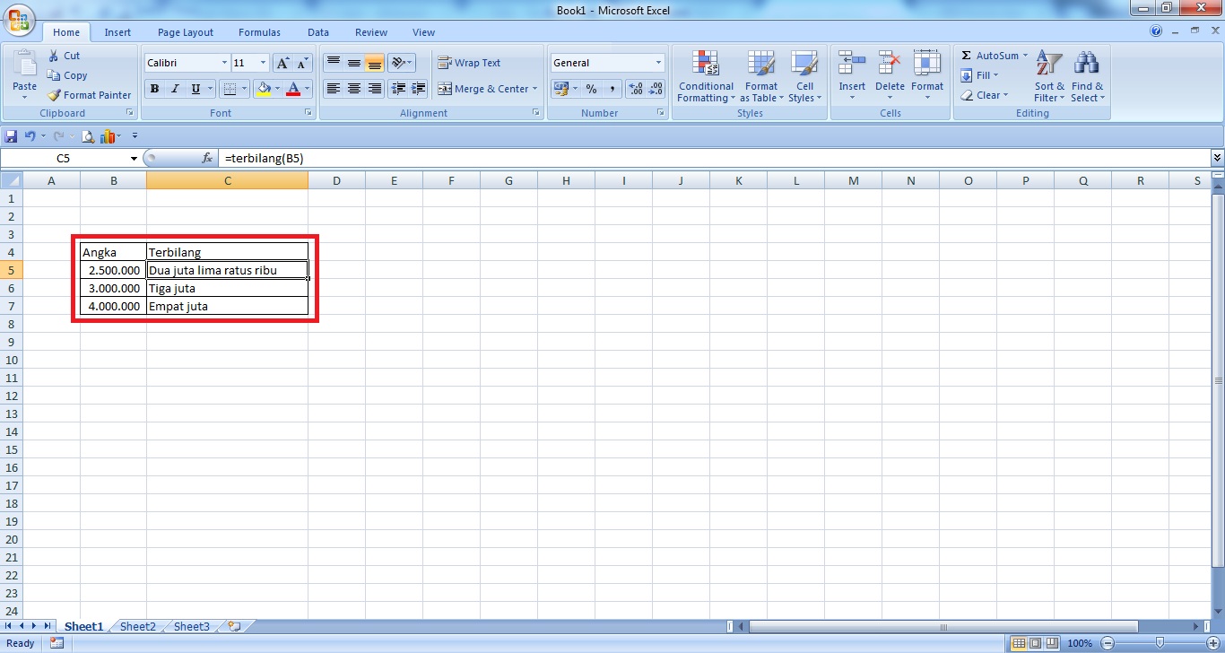1225x653 pixels.
Task: Open the Orientation text rotation button
Action: [402, 63]
